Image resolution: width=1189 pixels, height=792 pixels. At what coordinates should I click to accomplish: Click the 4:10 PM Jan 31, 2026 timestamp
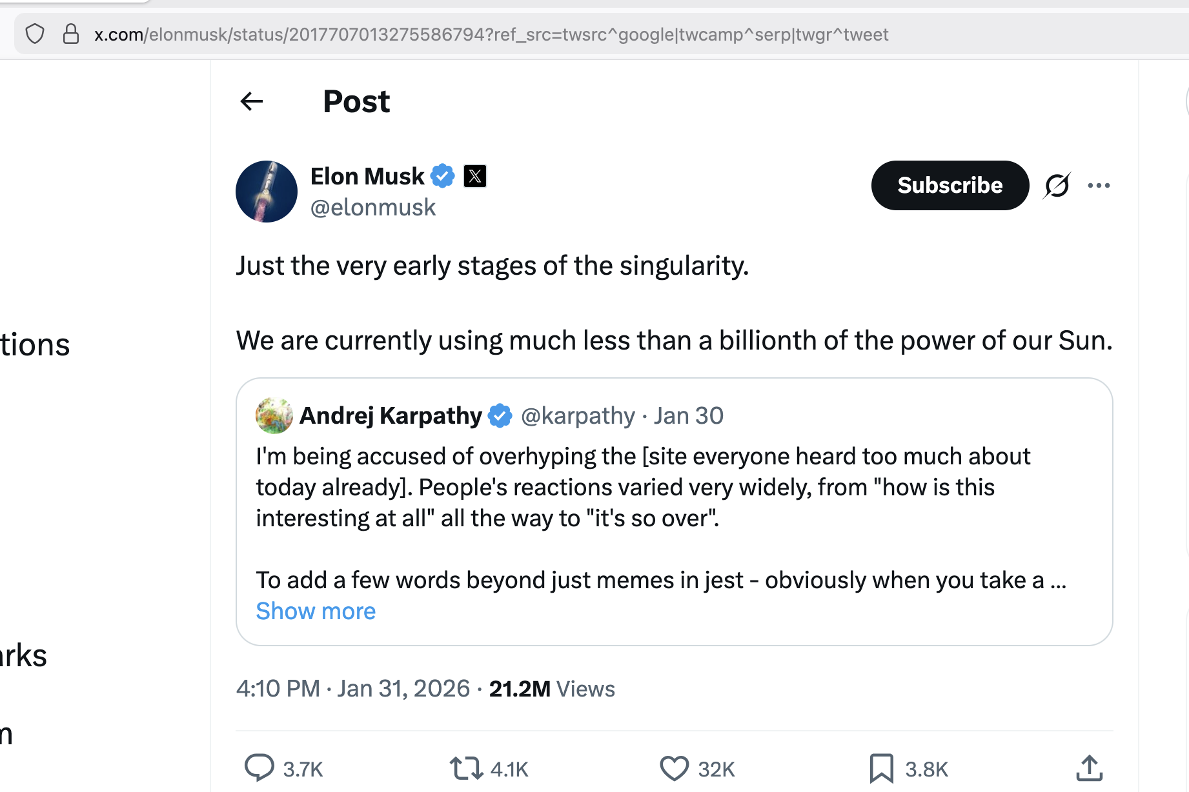[x=353, y=689]
